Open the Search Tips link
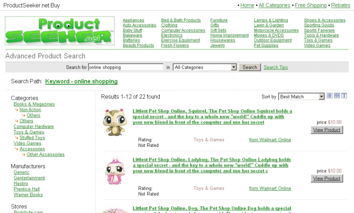The image size is (354, 213). (x=276, y=68)
